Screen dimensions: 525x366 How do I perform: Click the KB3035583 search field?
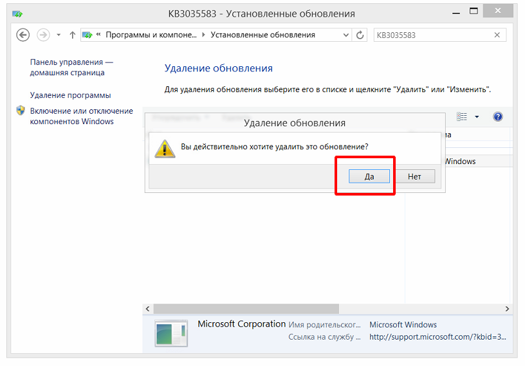click(431, 35)
